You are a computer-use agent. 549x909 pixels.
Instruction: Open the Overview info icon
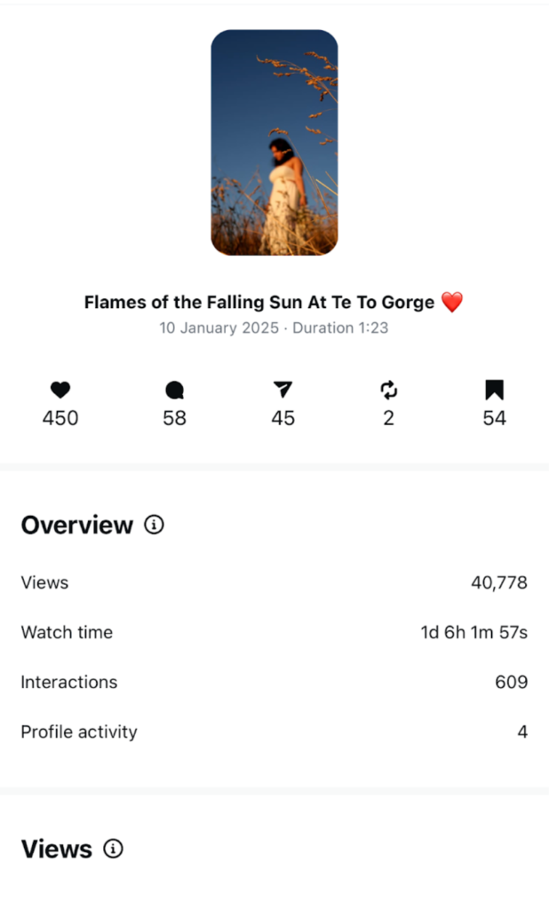tap(155, 526)
